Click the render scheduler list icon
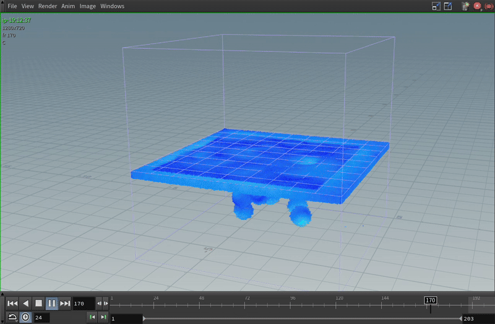Image resolution: width=495 pixels, height=324 pixels. (x=465, y=6)
